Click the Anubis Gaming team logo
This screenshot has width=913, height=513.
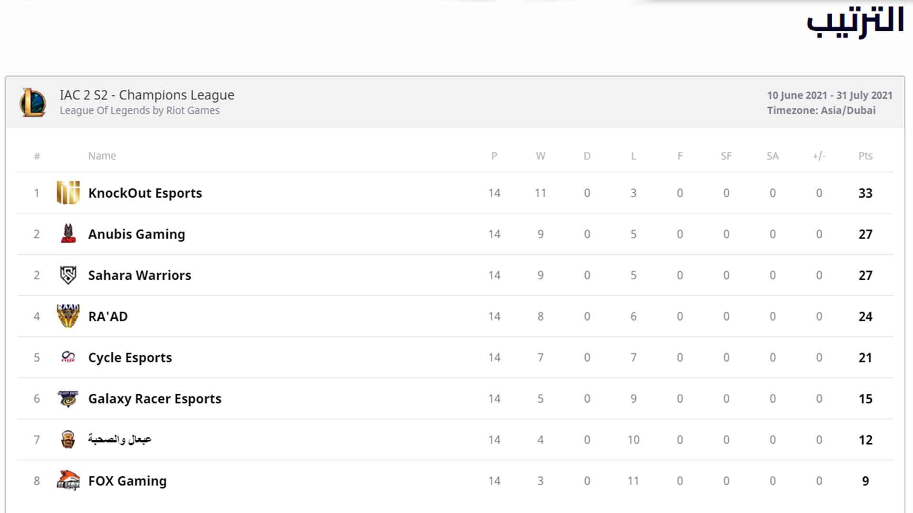[x=68, y=234]
